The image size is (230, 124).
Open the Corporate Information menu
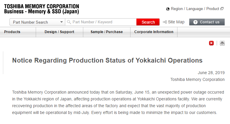pos(154,32)
